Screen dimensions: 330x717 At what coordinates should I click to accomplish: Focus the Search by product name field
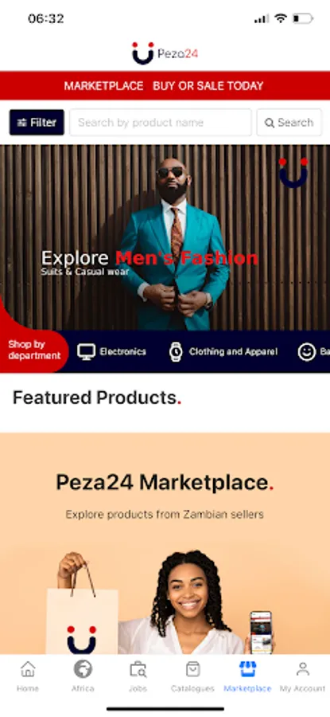[160, 123]
